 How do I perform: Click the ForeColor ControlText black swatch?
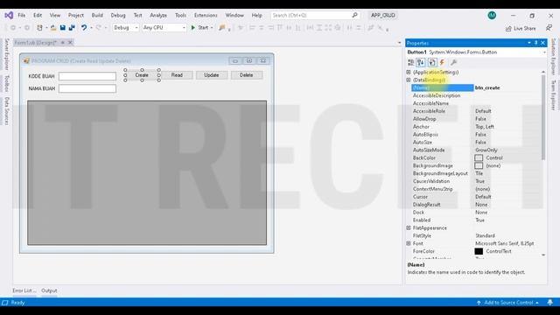pyautogui.click(x=479, y=251)
